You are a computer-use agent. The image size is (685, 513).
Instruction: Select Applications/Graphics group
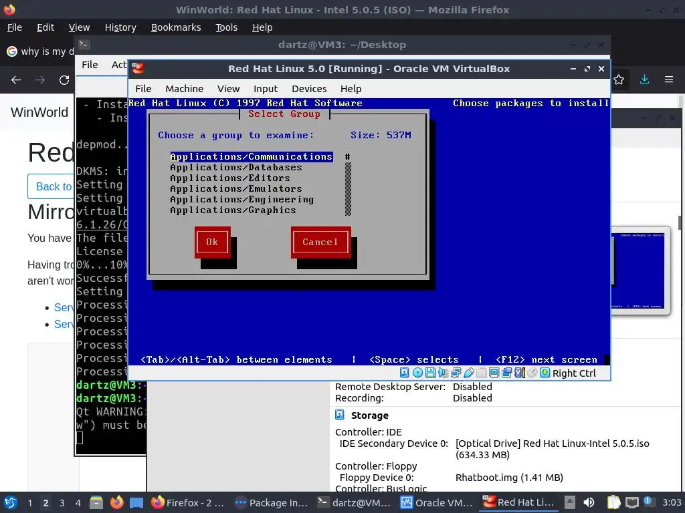tap(233, 210)
